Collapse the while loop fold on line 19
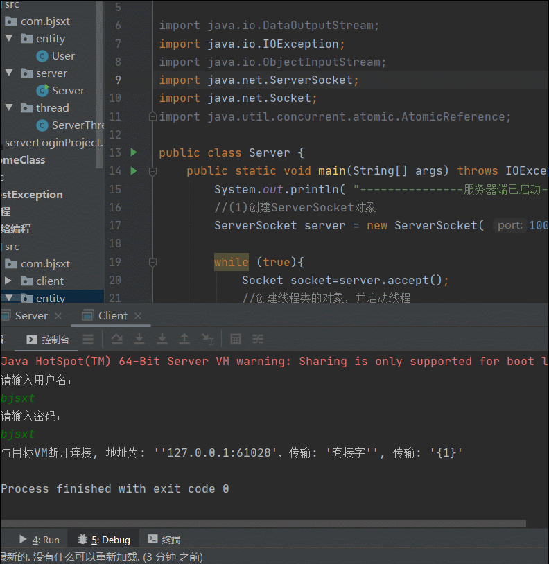The height and width of the screenshot is (564, 549). (x=152, y=263)
